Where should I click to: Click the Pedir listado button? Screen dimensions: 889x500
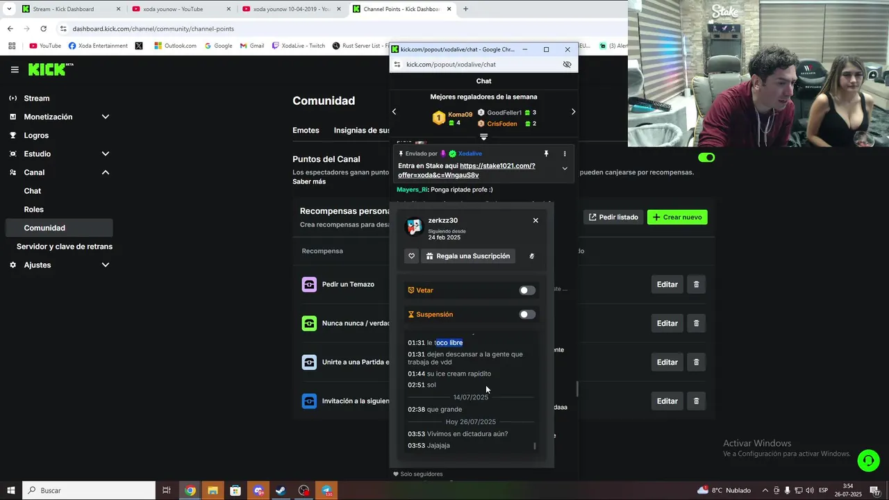click(614, 217)
